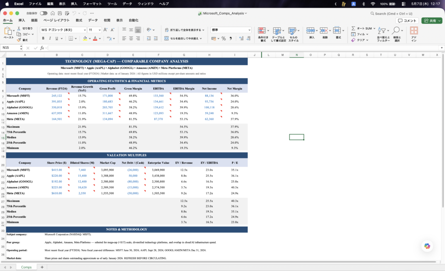
Task: Apply the yellow fill color bucket
Action: [85, 38]
